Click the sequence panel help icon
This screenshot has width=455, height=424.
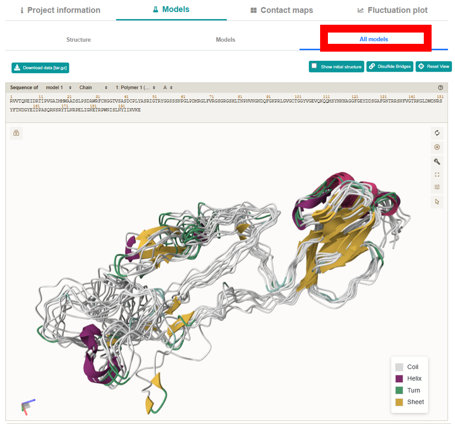tap(441, 87)
